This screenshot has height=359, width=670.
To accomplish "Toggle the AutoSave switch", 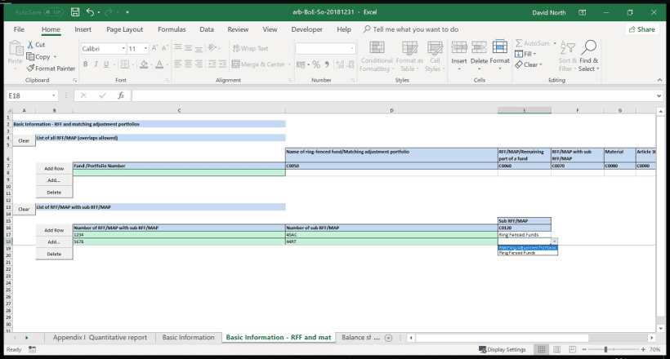I will click(x=56, y=12).
